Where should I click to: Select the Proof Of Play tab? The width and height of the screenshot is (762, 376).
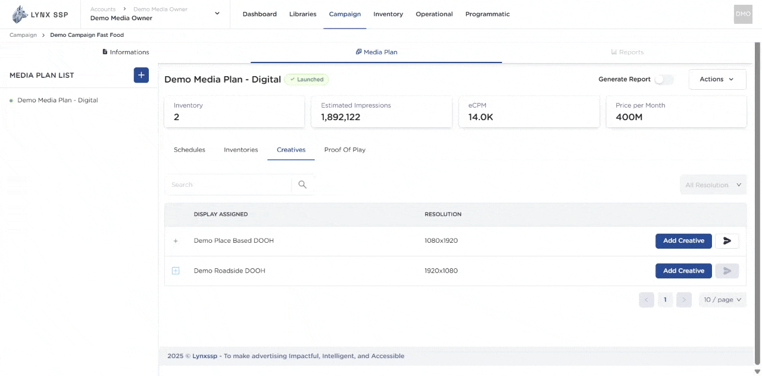[x=345, y=150]
